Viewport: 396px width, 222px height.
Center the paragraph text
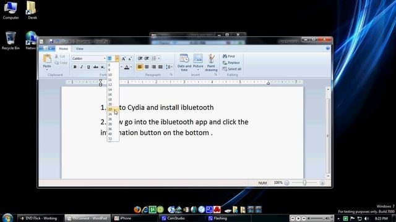tap(147, 67)
